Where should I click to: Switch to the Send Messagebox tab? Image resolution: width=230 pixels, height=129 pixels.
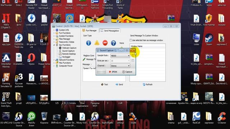110,31
